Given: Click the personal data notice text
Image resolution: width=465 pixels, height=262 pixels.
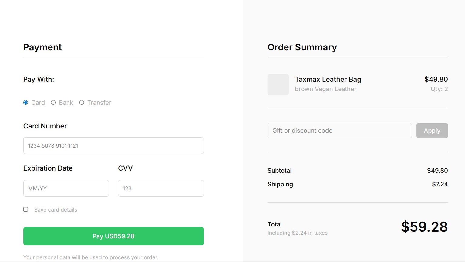Looking at the screenshot, I should point(91,257).
